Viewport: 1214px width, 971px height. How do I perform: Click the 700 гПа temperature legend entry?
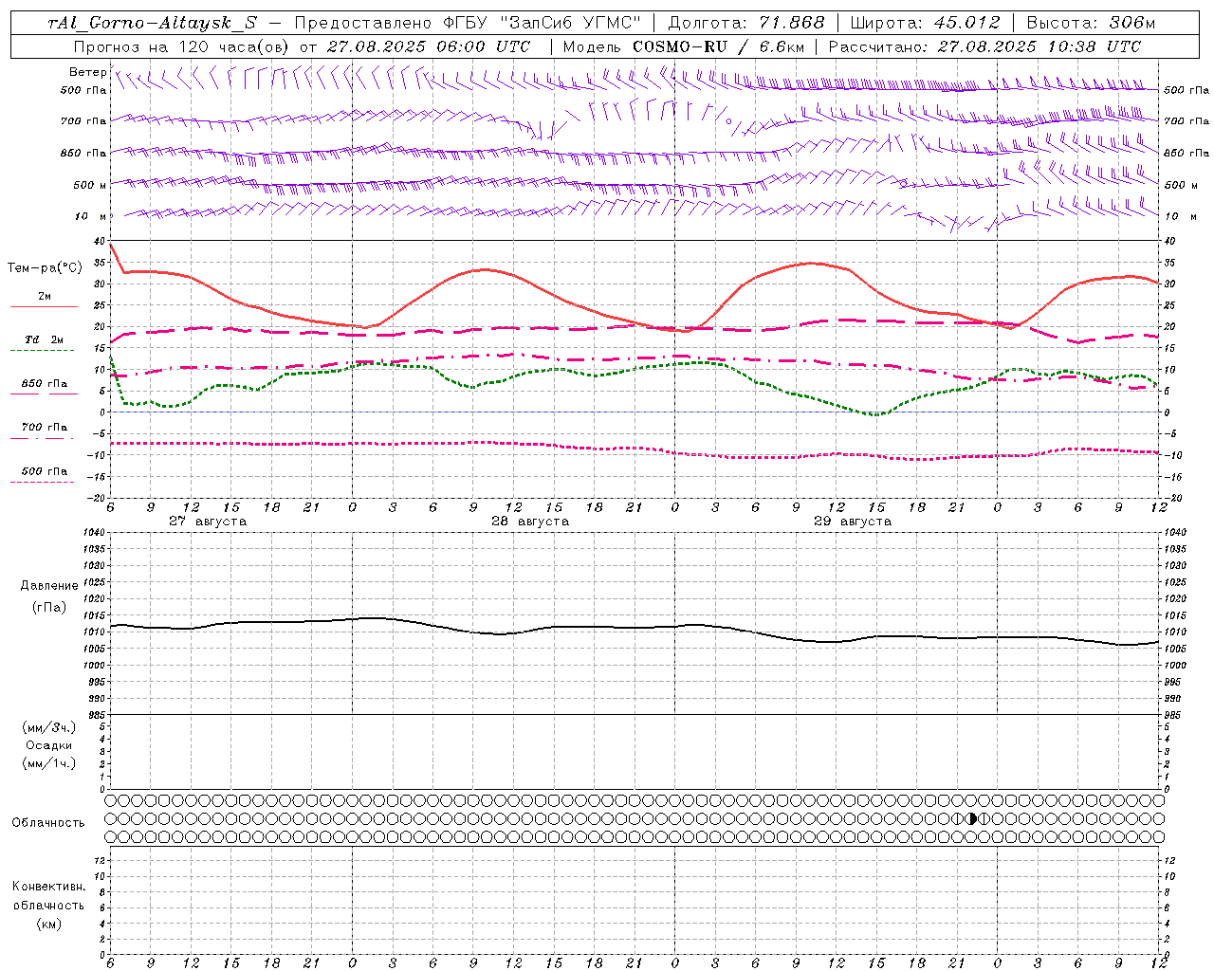[x=44, y=428]
